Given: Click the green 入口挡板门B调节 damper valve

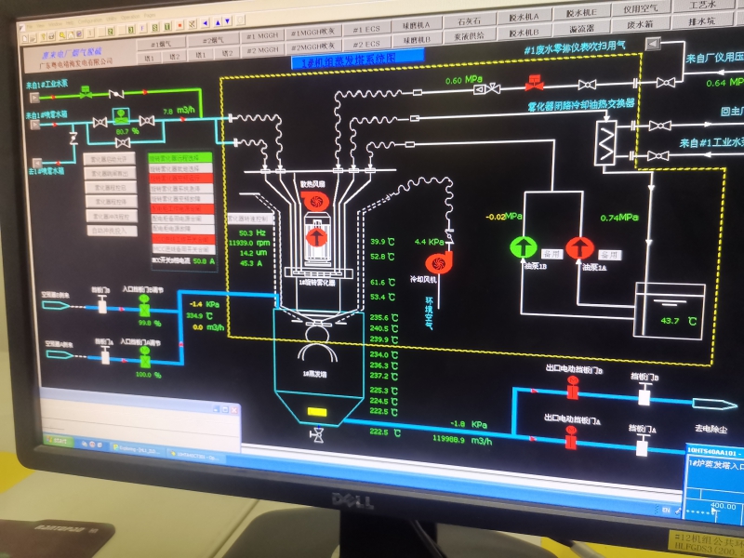Looking at the screenshot, I should pyautogui.click(x=145, y=307).
